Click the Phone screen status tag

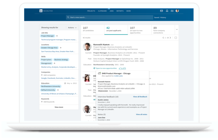click(x=103, y=91)
